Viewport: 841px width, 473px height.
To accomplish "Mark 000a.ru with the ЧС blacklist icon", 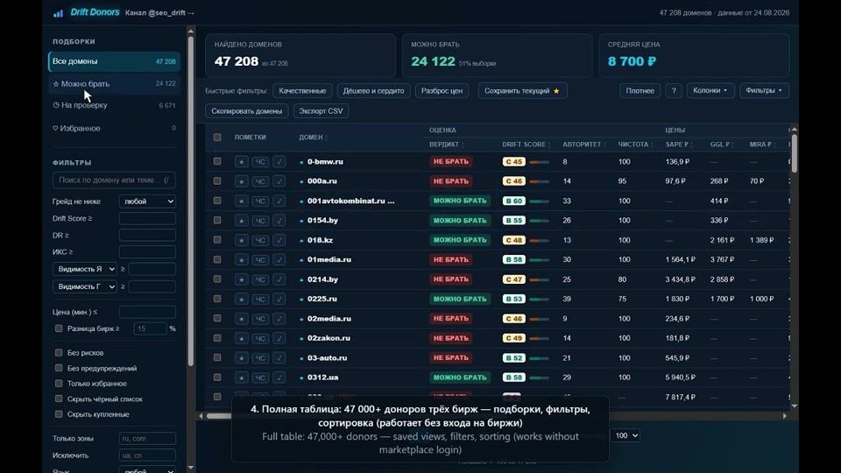I will click(260, 181).
